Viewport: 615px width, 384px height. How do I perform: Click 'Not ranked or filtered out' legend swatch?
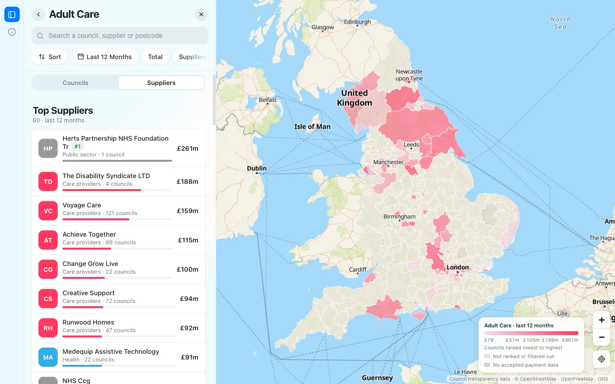coord(487,357)
